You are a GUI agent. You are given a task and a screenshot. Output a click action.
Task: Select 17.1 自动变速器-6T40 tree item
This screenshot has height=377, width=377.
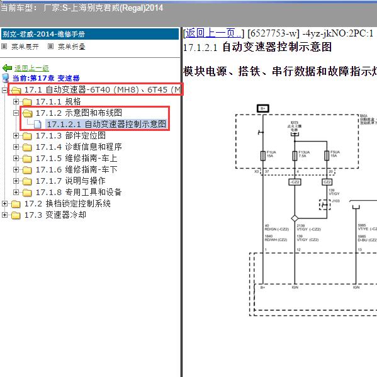click(x=103, y=90)
